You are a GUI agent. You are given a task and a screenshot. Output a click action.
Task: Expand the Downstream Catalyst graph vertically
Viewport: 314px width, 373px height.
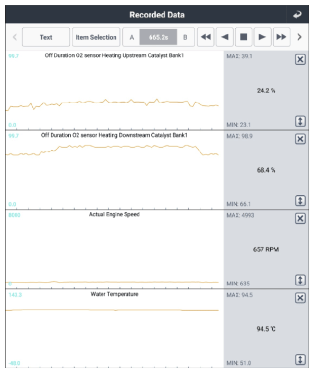pos(300,201)
